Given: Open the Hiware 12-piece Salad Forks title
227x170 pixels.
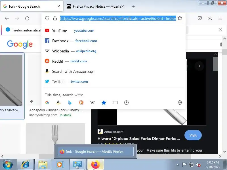Looking at the screenshot, I should 139,139.
